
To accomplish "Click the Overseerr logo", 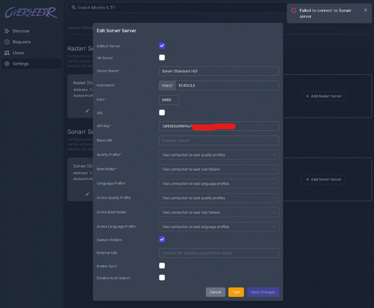I will (31, 13).
